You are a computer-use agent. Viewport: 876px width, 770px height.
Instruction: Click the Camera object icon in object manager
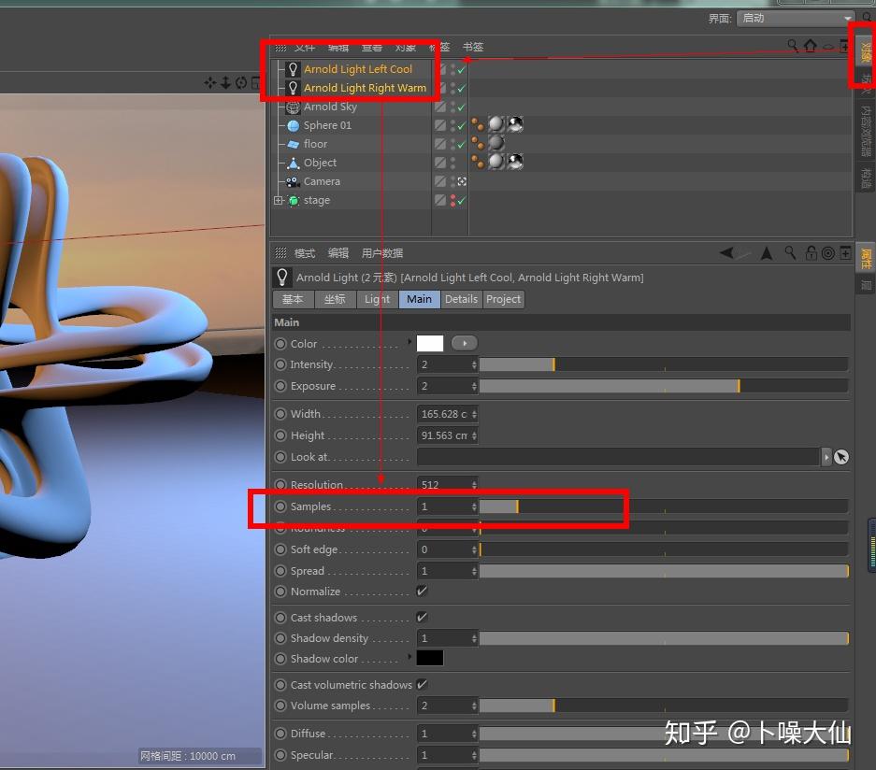293,181
